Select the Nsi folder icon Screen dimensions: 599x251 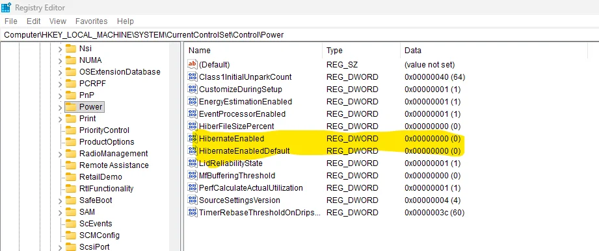tap(71, 49)
